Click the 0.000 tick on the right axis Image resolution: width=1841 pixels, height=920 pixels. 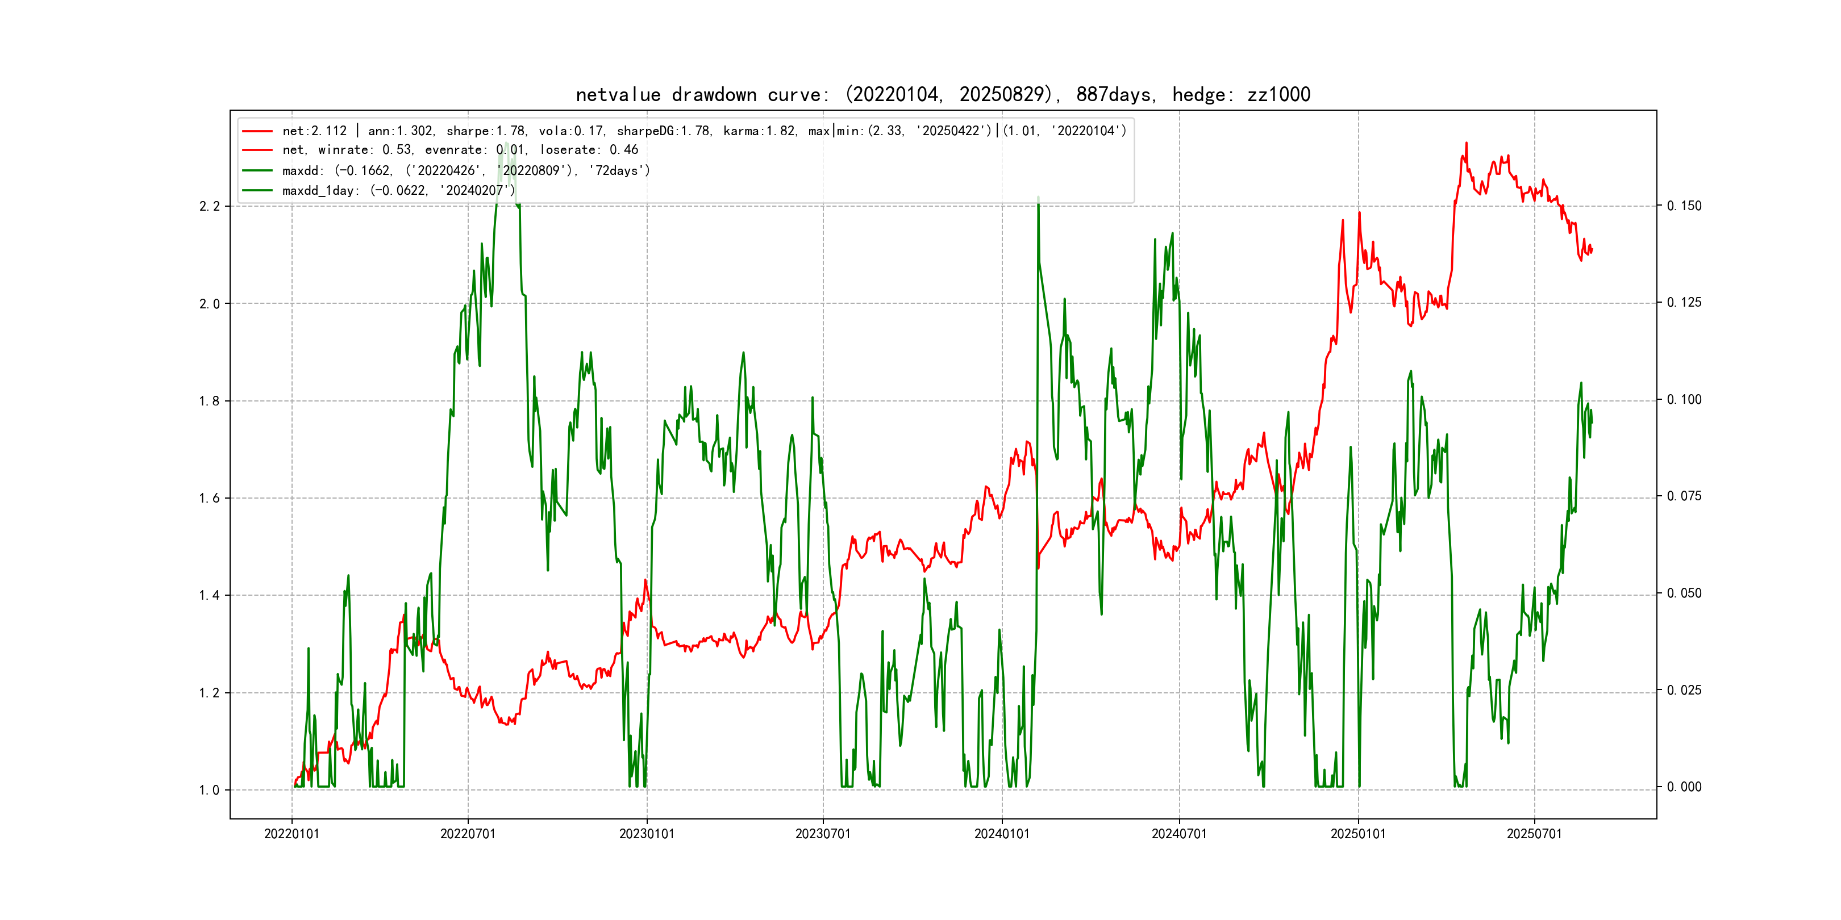point(1684,787)
